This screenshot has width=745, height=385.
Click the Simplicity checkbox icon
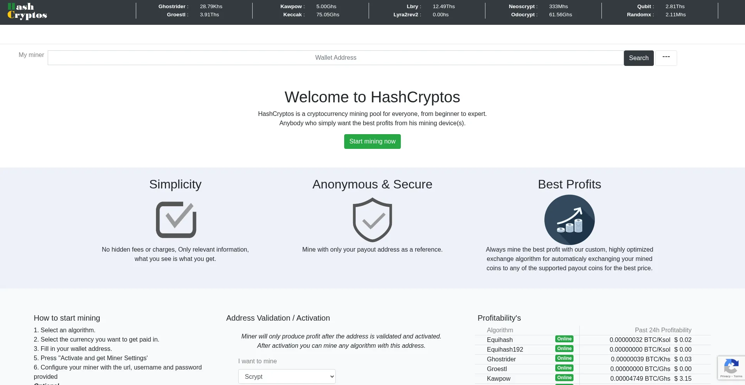coord(176,219)
